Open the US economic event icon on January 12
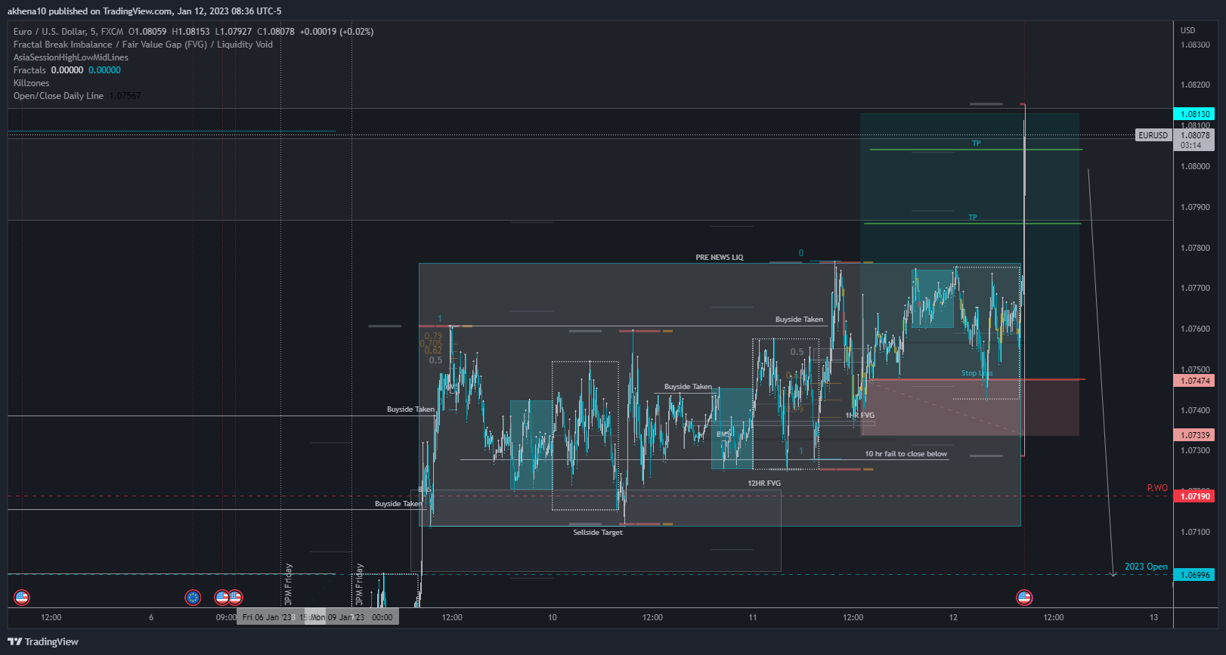This screenshot has height=655, width=1226. 1024,598
